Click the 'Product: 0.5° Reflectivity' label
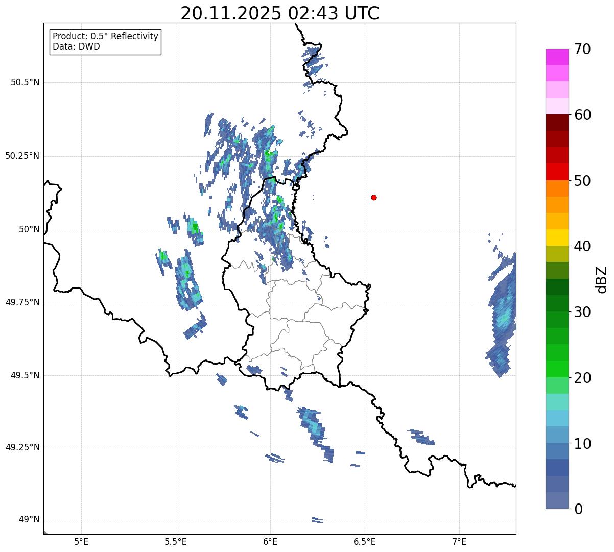 click(x=105, y=36)
